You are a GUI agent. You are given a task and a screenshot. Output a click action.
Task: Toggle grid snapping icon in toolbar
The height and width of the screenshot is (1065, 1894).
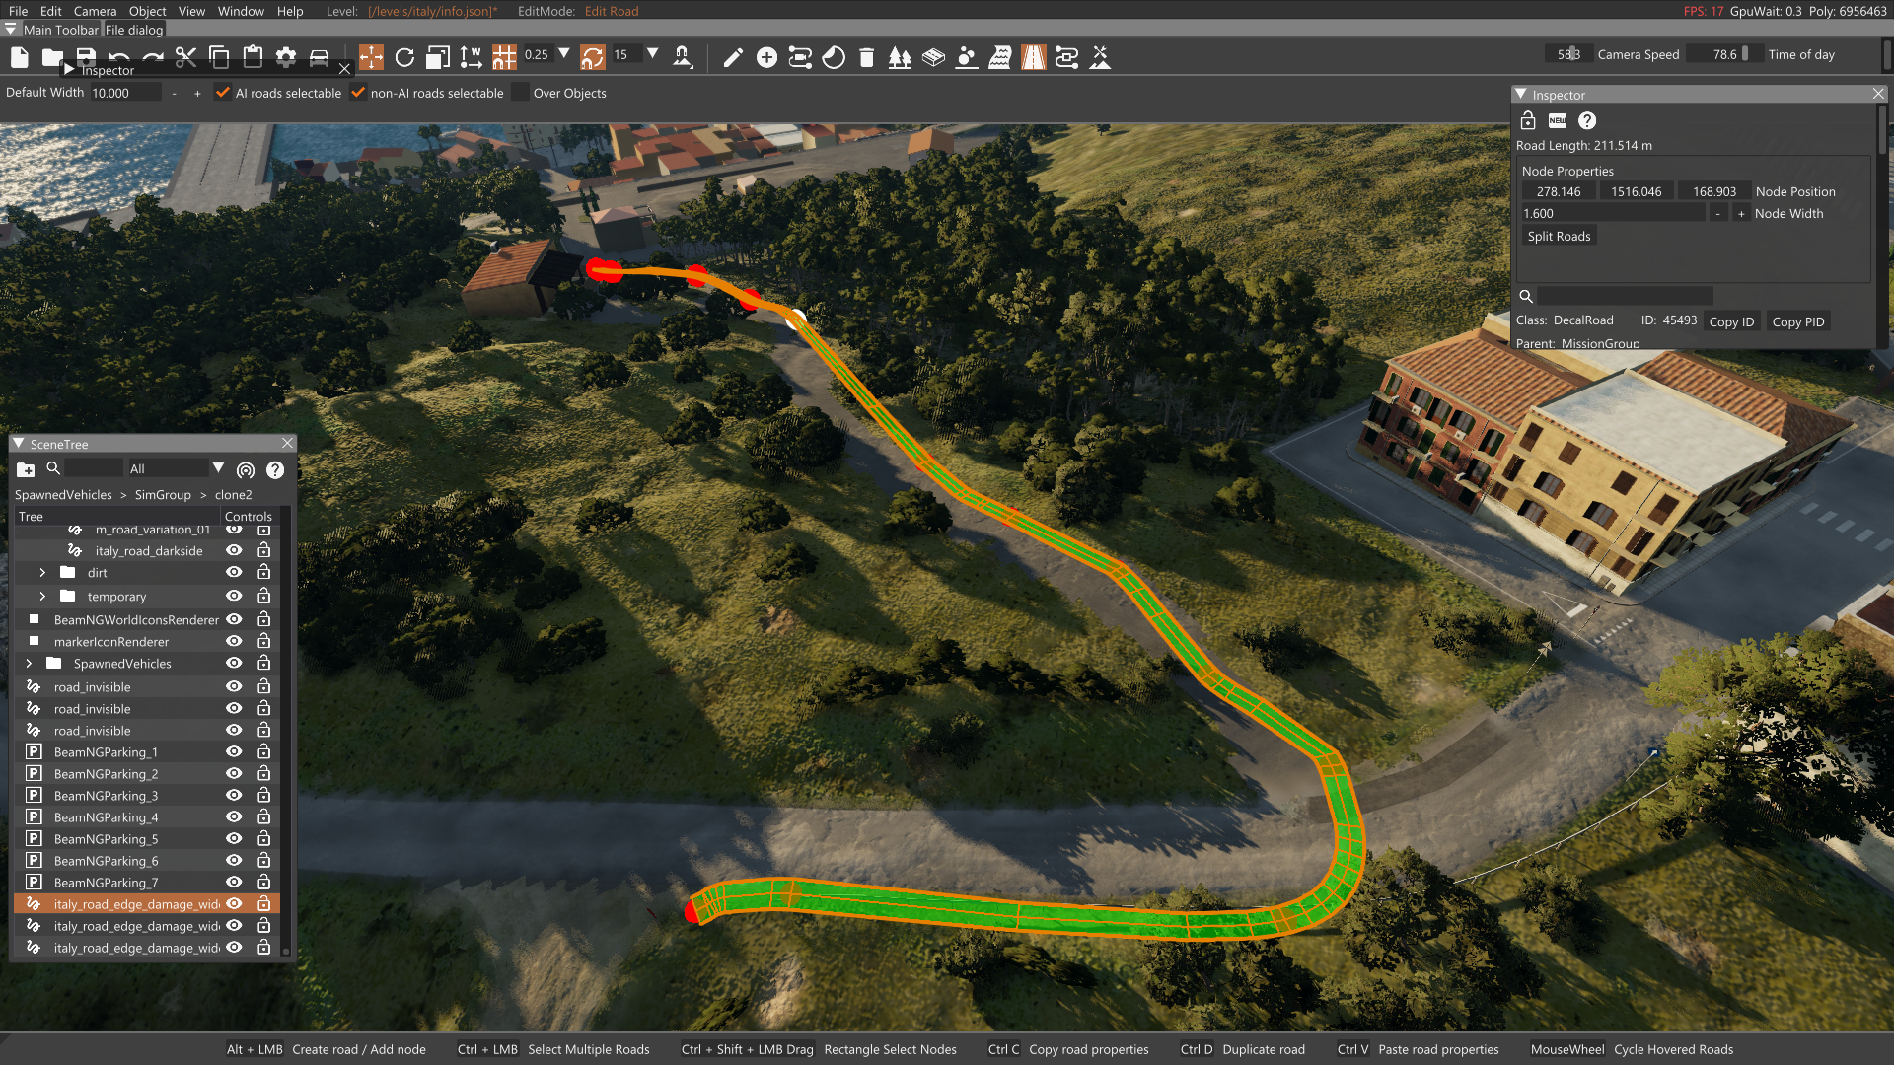pos(504,57)
